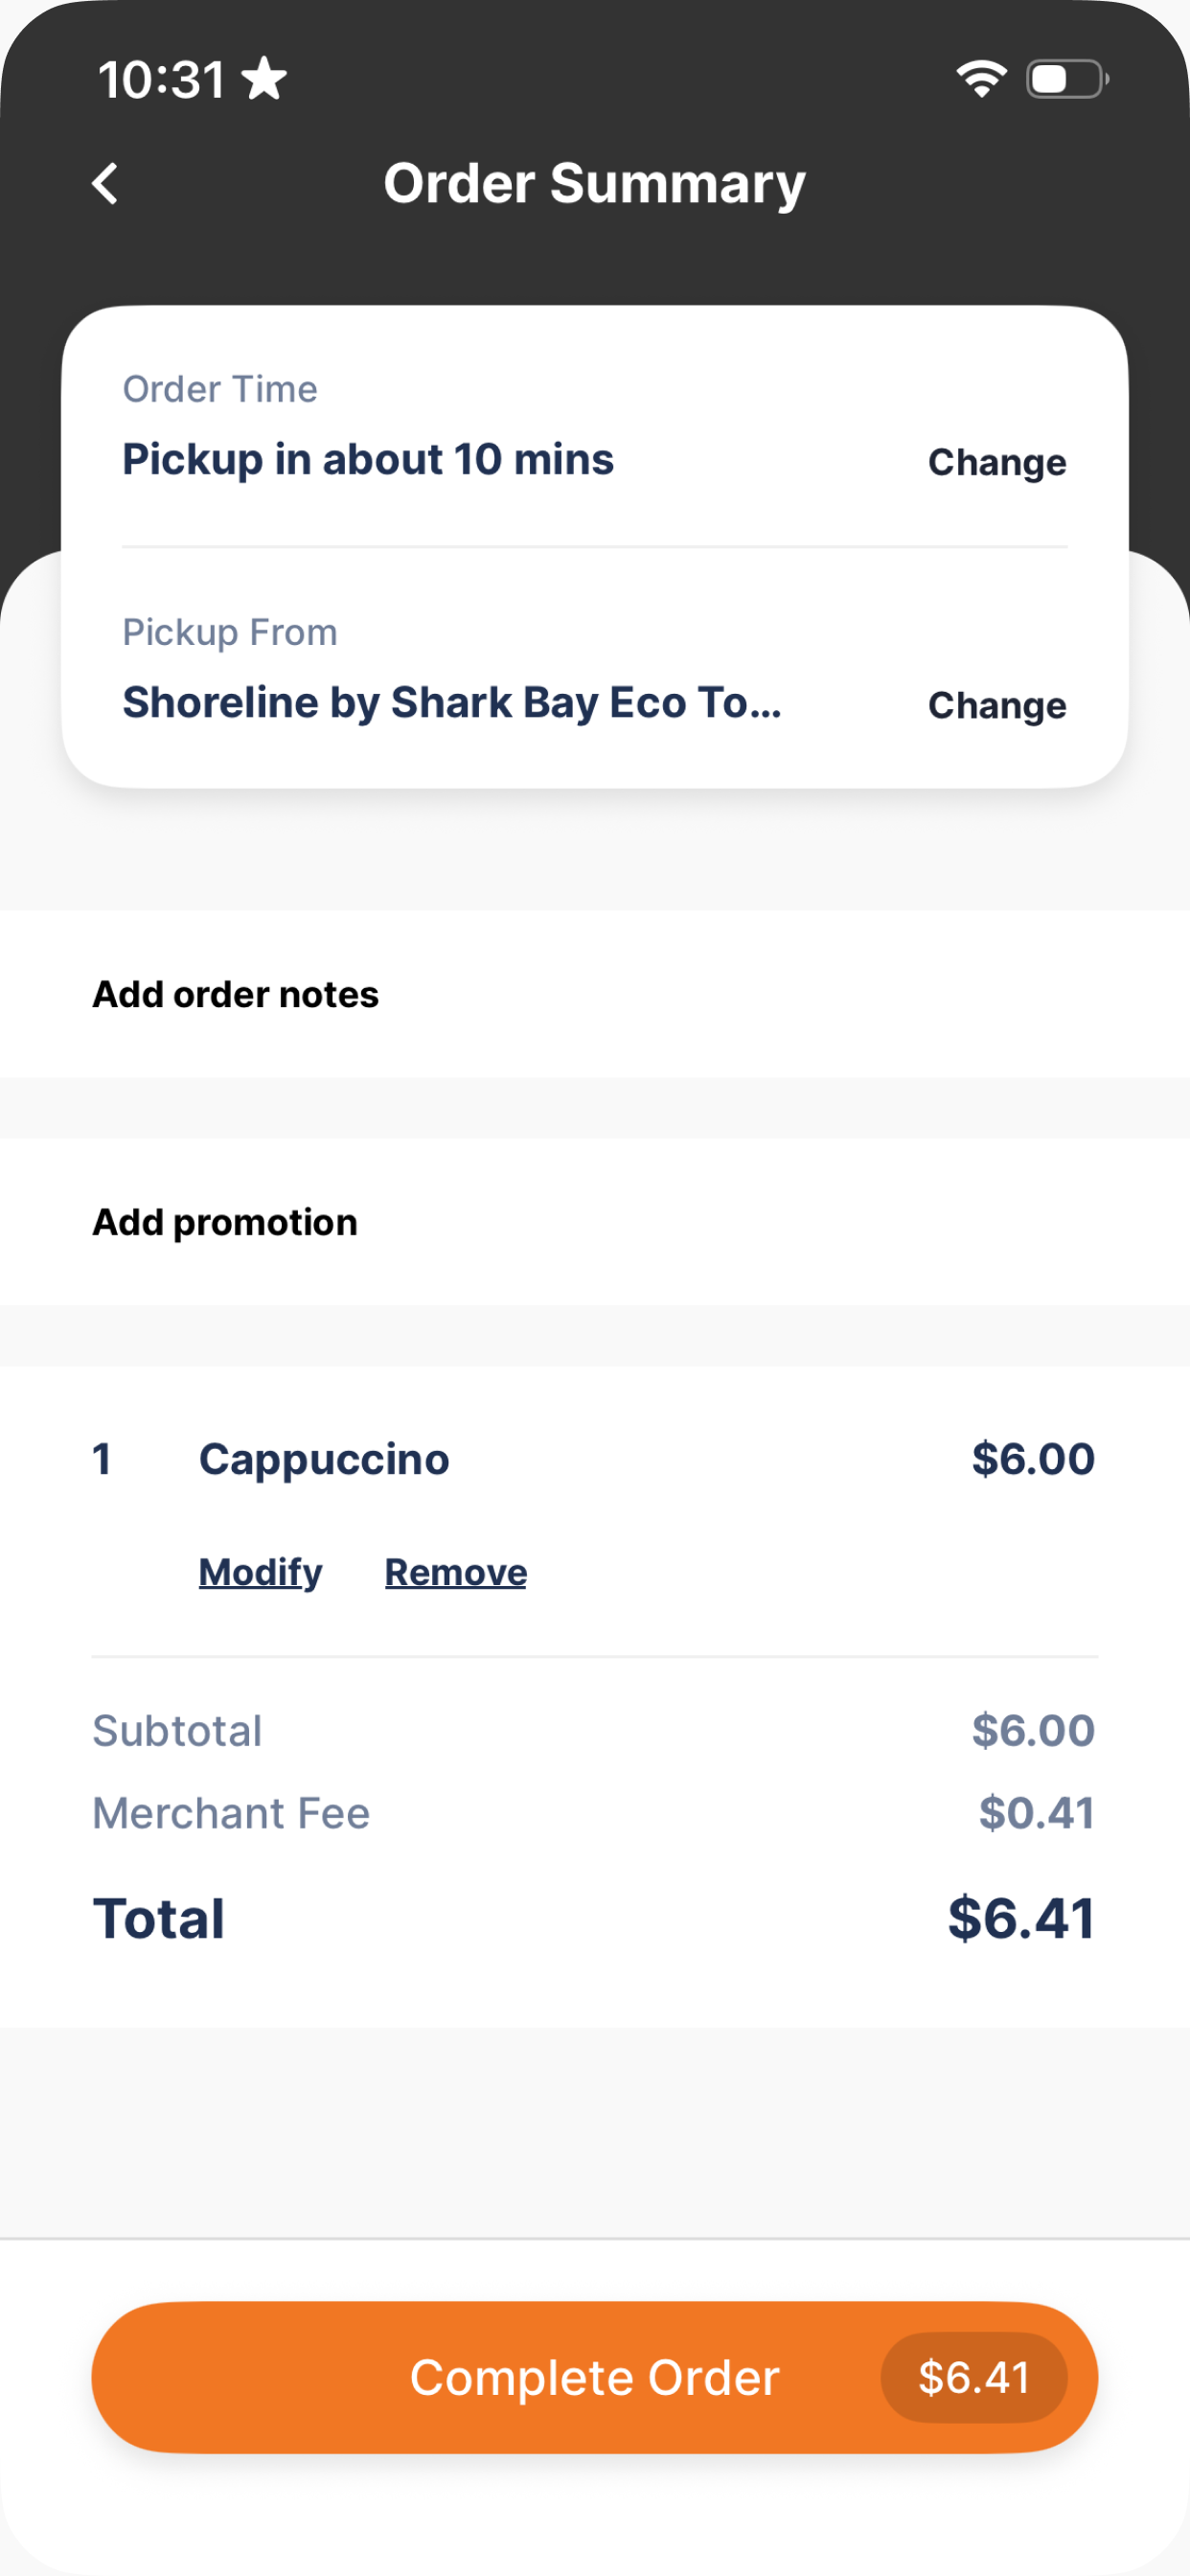Tap the star icon beside the clock
The width and height of the screenshot is (1190, 2576).
click(x=265, y=79)
